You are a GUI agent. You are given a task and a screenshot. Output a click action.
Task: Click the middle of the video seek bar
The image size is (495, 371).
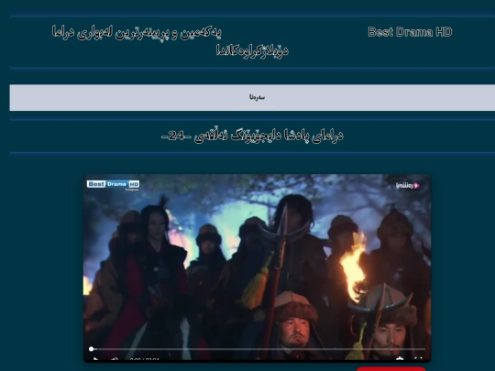point(258,349)
